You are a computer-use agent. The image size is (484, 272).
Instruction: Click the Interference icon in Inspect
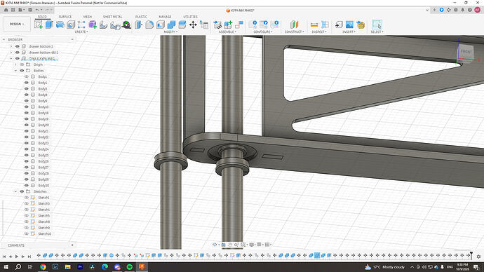pyautogui.click(x=325, y=25)
